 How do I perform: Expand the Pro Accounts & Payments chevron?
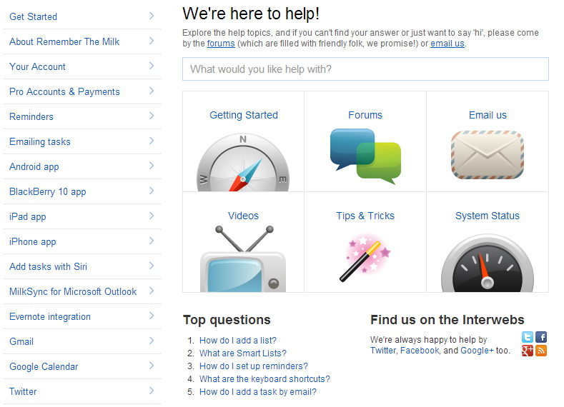click(x=152, y=91)
